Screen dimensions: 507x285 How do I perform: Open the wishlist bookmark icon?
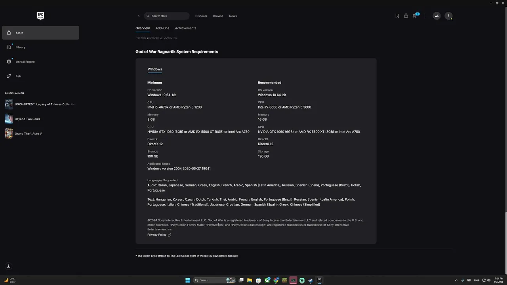click(397, 16)
